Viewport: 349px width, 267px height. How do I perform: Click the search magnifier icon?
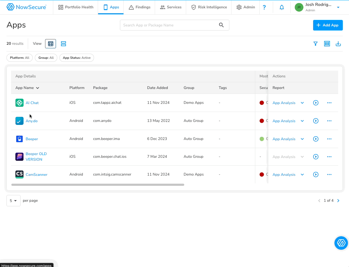pos(221,25)
